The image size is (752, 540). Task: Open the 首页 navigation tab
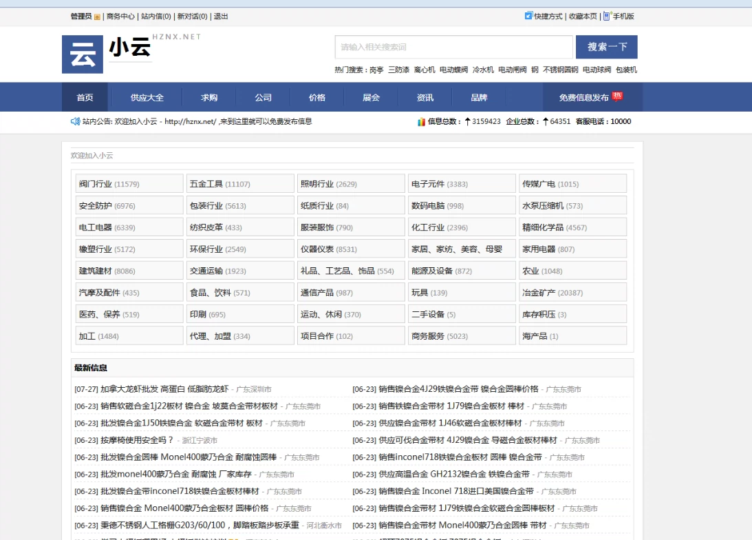[85, 97]
